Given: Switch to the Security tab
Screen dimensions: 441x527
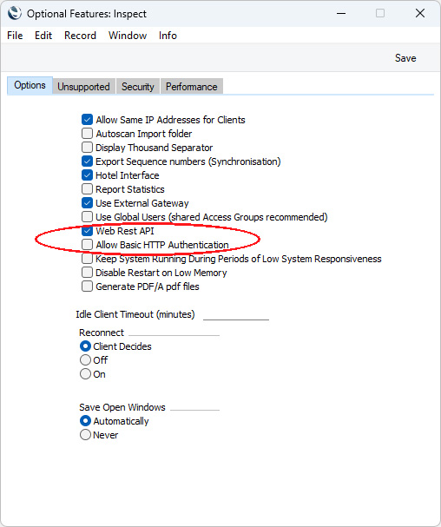Looking at the screenshot, I should (138, 87).
